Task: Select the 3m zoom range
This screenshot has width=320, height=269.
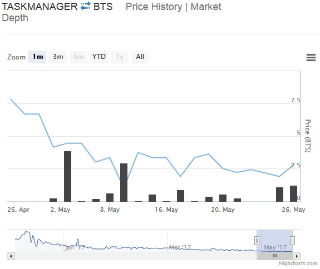Action: coord(58,57)
